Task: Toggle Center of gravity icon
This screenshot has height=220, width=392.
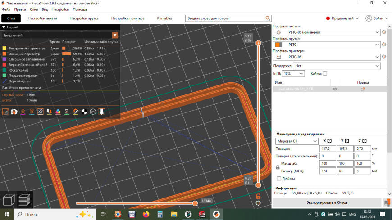Action: tap(84, 112)
